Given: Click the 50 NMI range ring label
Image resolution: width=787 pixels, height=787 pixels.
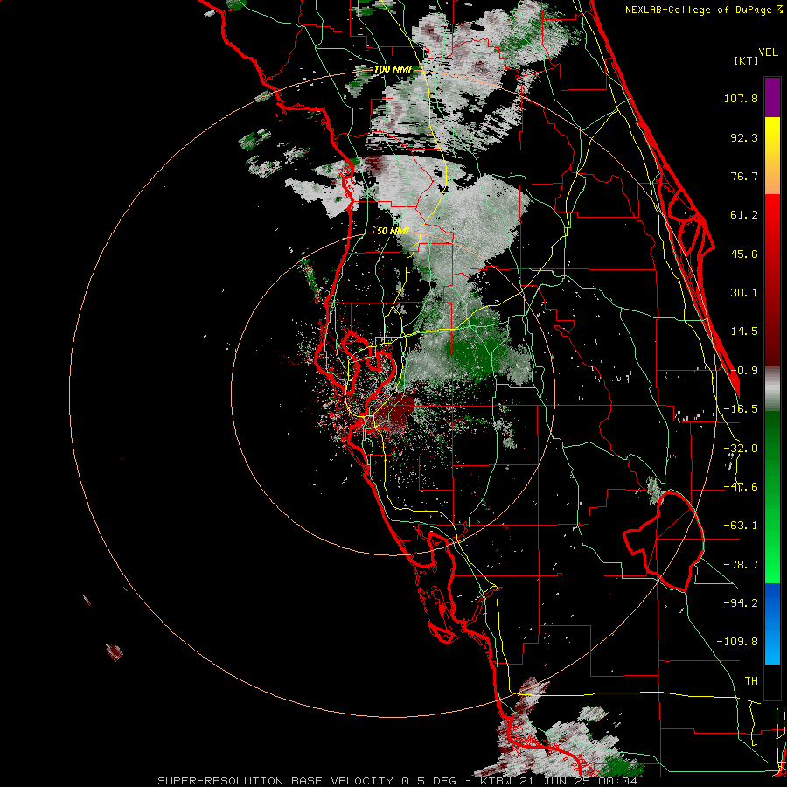Looking at the screenshot, I should click(393, 231).
